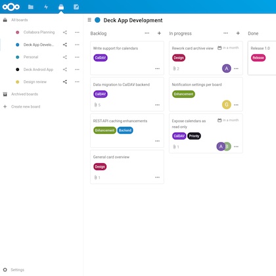Image resolution: width=276 pixels, height=276 pixels.
Task: Open options menu for Personal board
Action: [77, 57]
